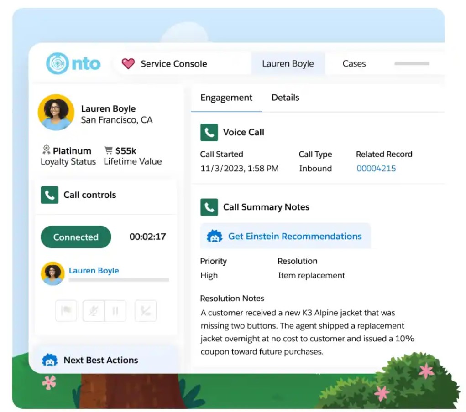Click the Voice Call phone icon

209,132
